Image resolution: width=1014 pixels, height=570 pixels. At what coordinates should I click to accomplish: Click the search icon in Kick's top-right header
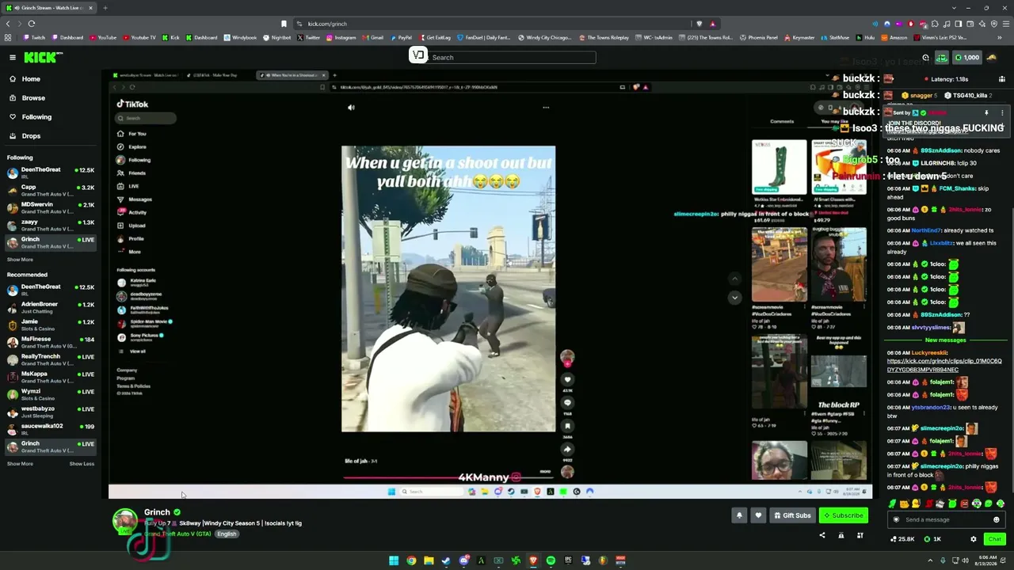[x=925, y=57]
